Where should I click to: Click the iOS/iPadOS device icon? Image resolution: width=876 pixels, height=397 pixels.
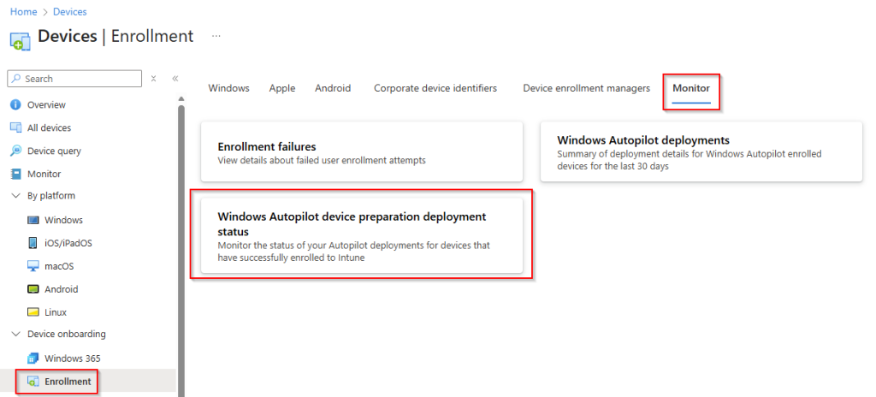tap(33, 243)
